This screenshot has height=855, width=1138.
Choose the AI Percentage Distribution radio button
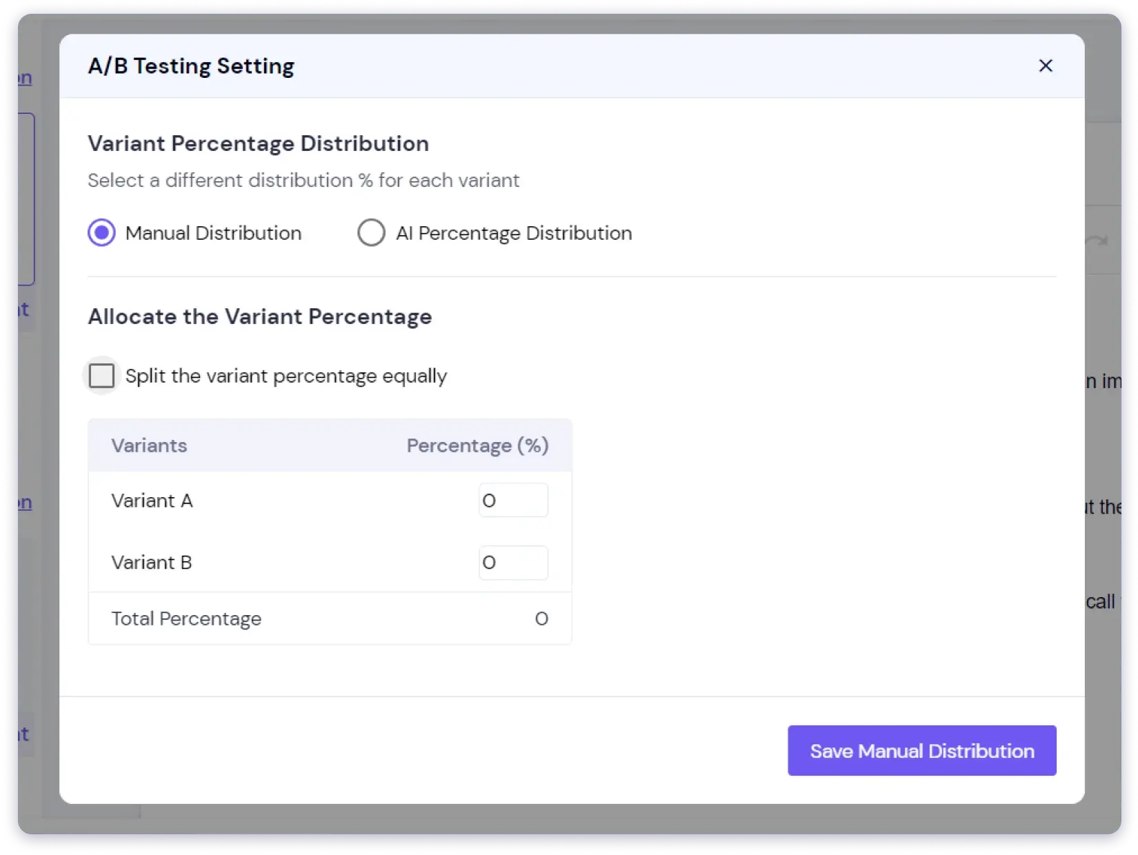371,233
